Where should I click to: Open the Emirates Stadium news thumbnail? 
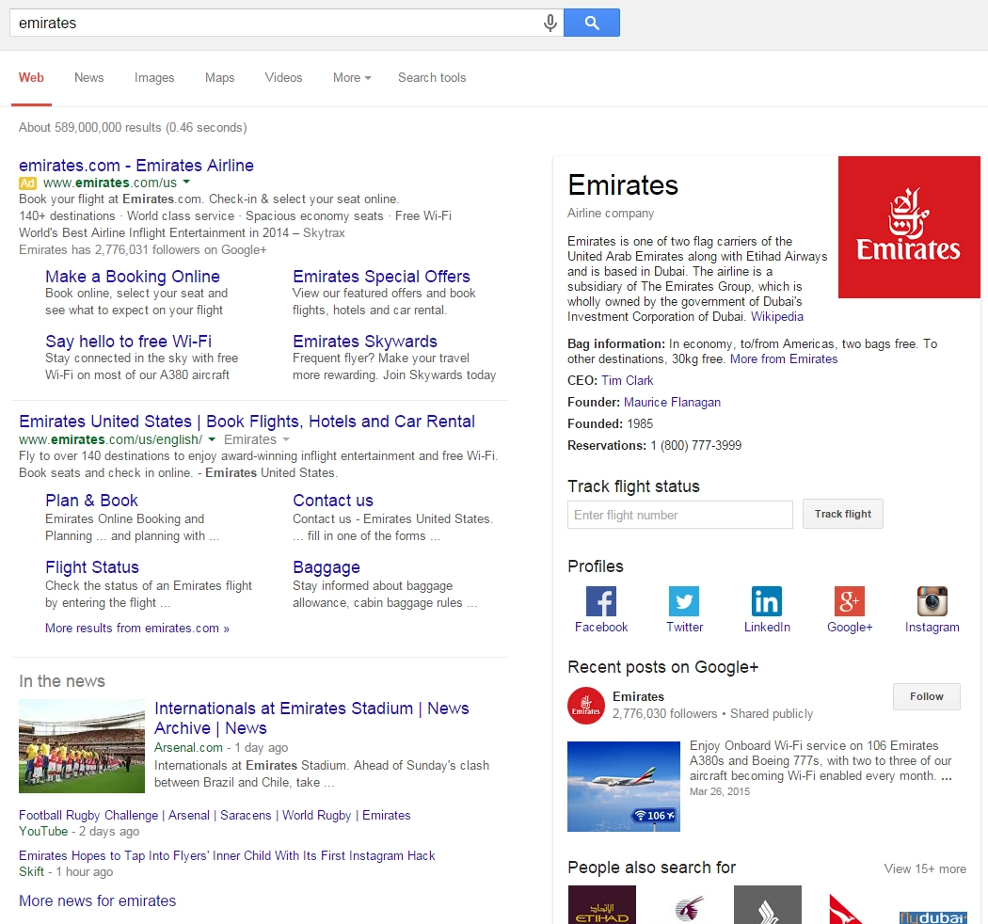pyautogui.click(x=82, y=746)
